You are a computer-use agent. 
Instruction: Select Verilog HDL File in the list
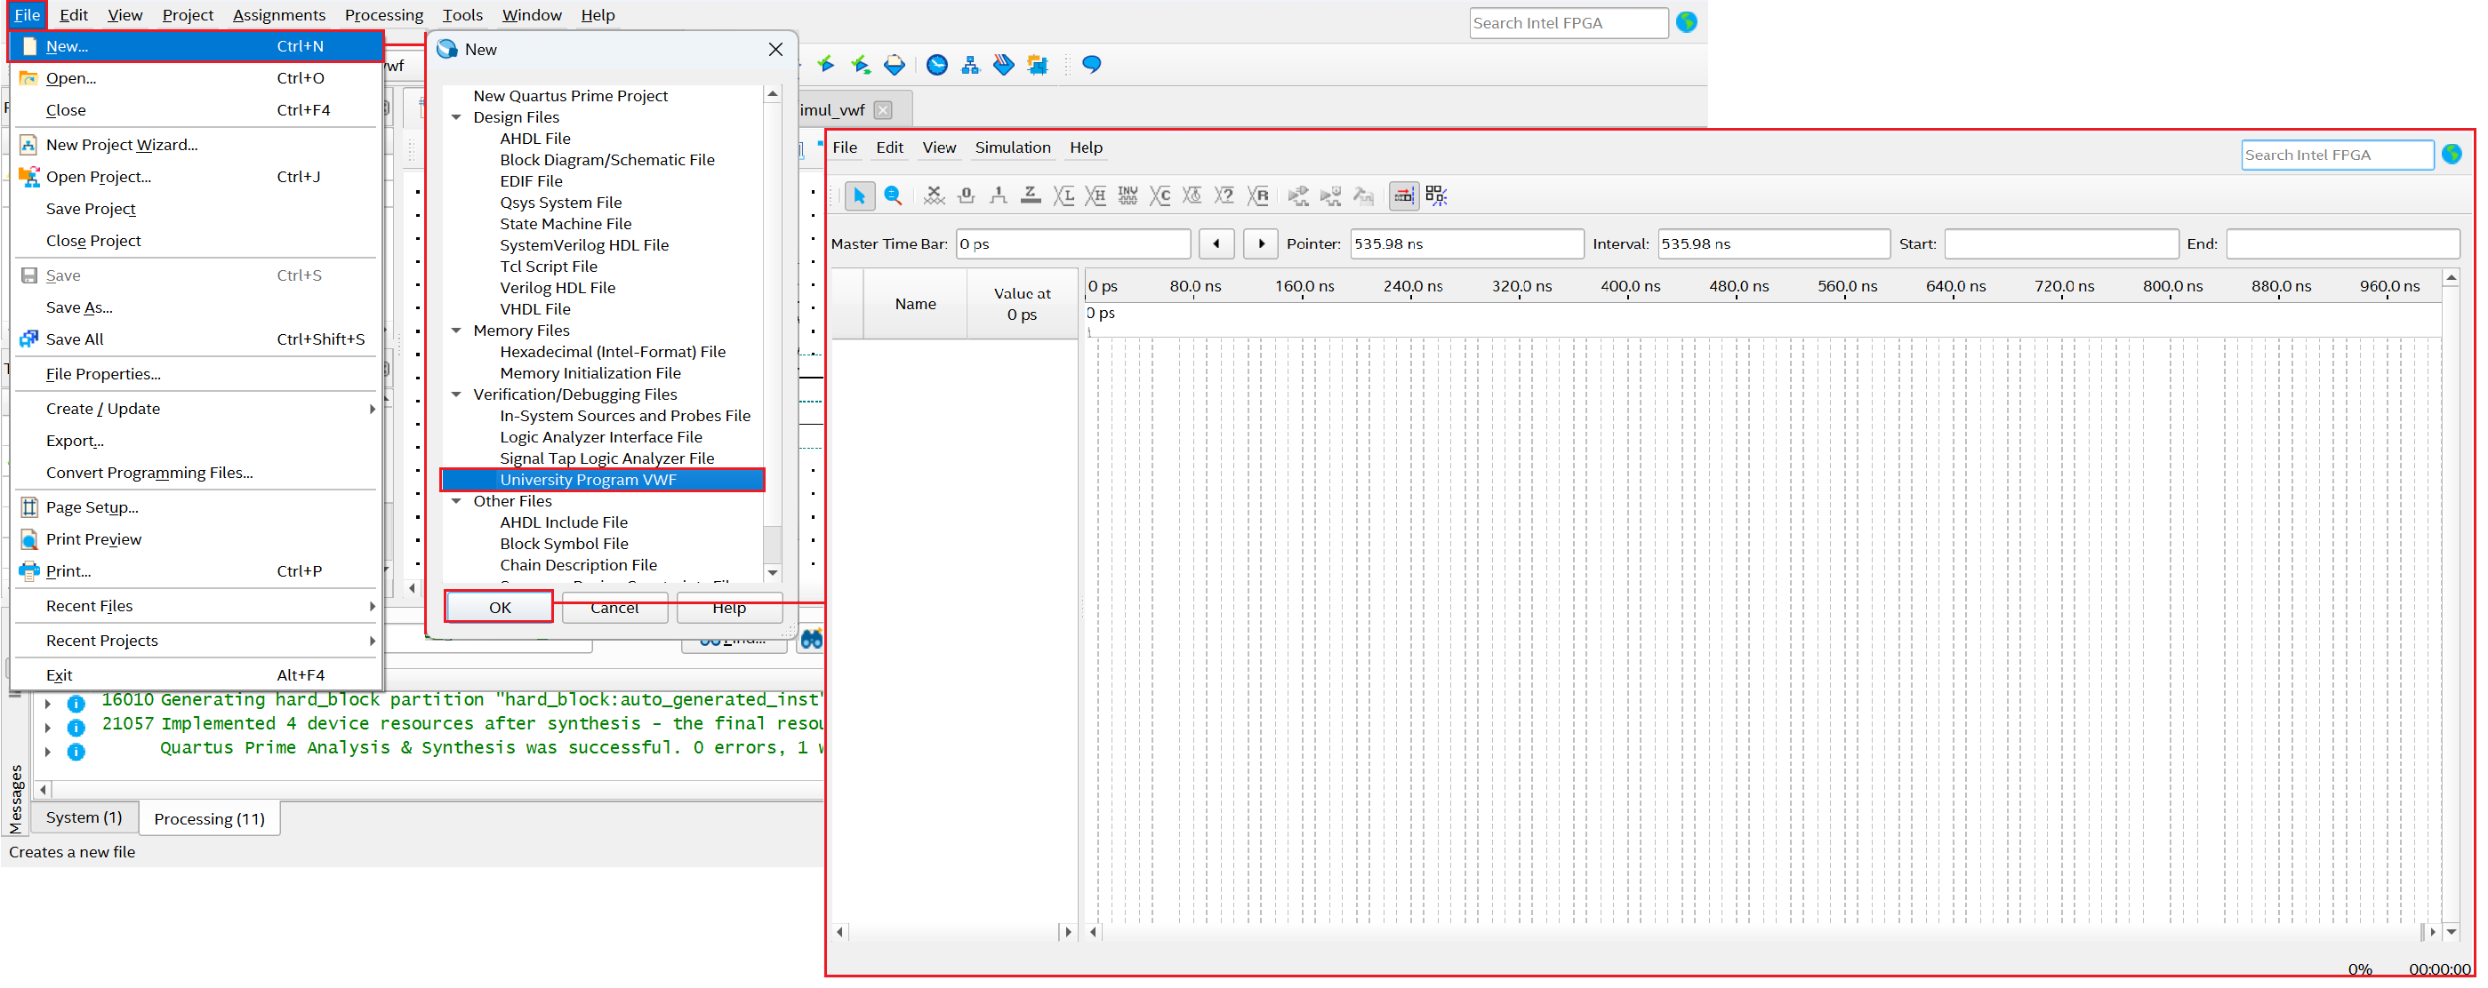[558, 288]
